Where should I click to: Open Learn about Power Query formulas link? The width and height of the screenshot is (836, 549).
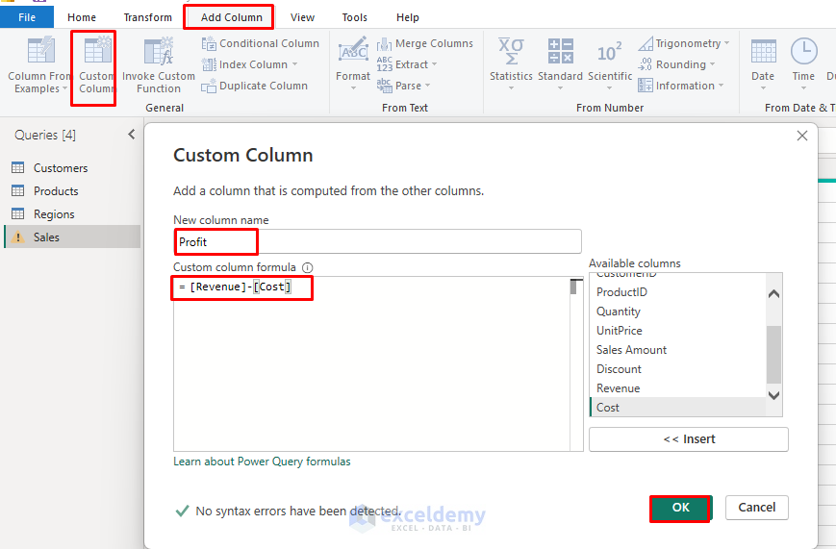tap(262, 462)
